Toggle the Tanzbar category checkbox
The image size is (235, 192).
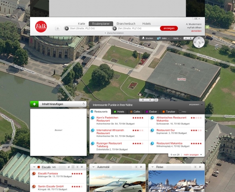164,112
